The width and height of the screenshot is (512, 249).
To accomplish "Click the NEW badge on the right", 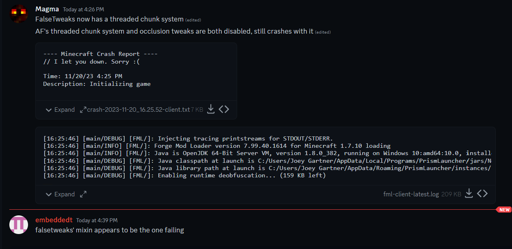I will (504, 210).
